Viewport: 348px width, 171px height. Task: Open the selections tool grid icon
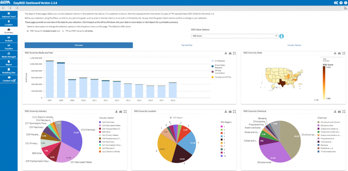point(345,8)
